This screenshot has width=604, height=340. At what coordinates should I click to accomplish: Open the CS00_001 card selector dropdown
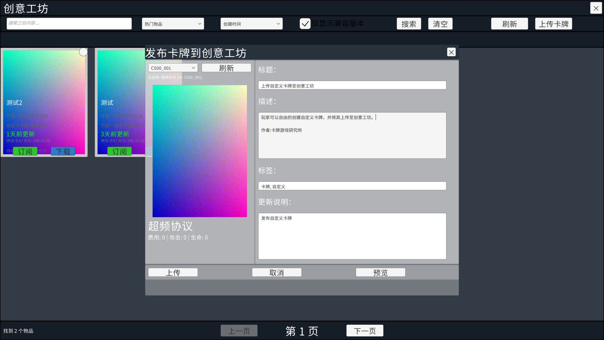172,67
